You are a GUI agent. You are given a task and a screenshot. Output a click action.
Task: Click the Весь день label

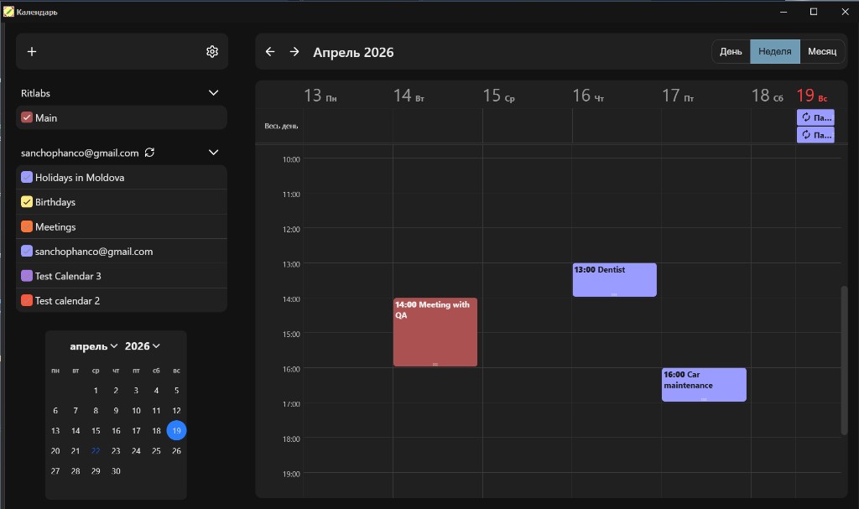coord(281,126)
